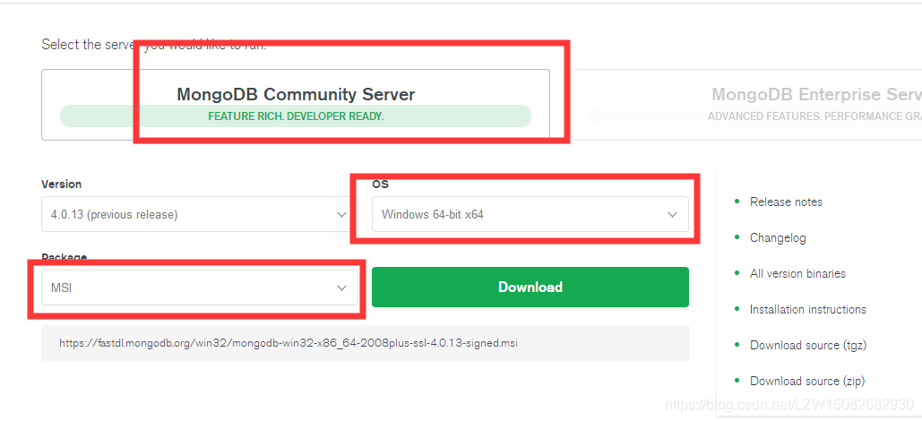Open the Installation instructions link
The height and width of the screenshot is (421, 922).
click(807, 309)
